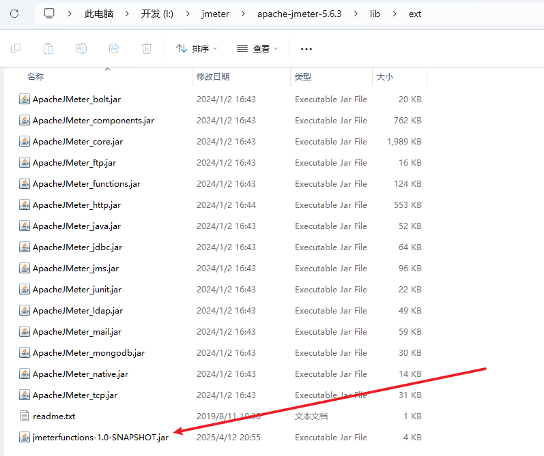Viewport: 544px width, 456px height.
Task: Expand the chevron after 此电脑 in breadcrumb
Action: pos(128,14)
